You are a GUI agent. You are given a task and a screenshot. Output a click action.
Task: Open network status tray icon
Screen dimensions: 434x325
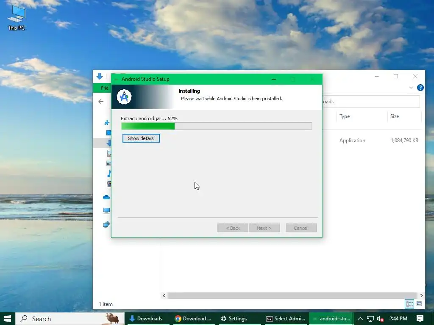pos(370,319)
